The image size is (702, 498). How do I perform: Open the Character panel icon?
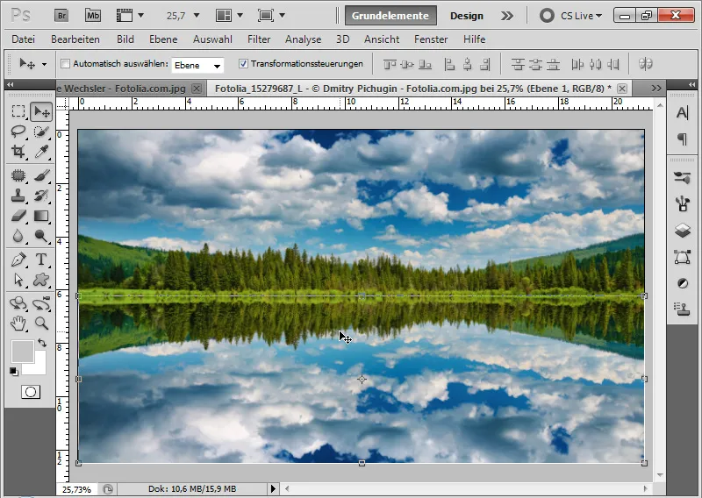pos(683,113)
